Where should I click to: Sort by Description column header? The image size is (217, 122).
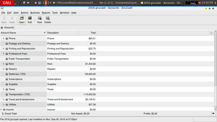[62, 33]
